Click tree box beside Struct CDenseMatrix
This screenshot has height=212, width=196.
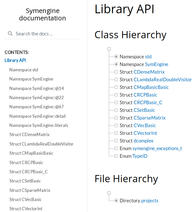pos(116,72)
